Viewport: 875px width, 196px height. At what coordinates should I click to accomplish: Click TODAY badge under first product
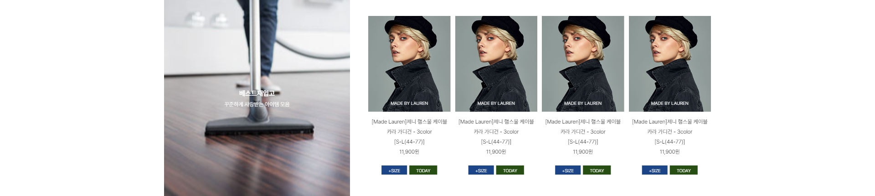coord(423,170)
